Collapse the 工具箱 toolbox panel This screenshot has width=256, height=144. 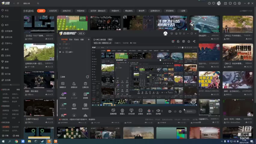coord(87,77)
